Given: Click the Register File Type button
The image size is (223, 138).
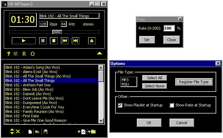Looking at the screenshot, I should tap(194, 82).
